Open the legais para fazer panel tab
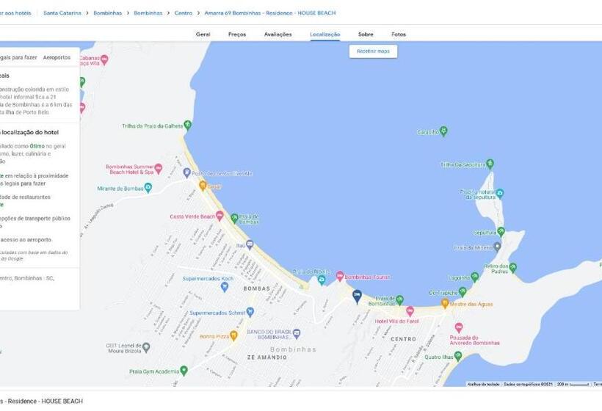 (x=18, y=57)
